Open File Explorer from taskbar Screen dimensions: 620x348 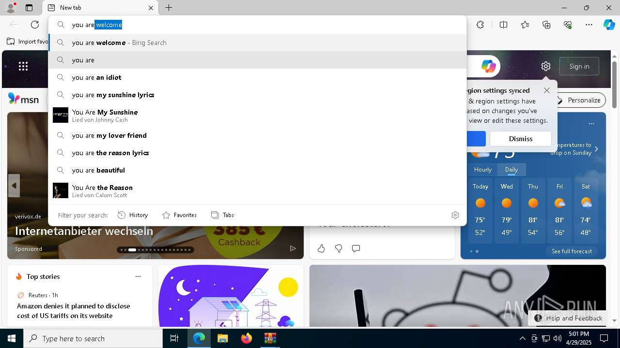223,338
